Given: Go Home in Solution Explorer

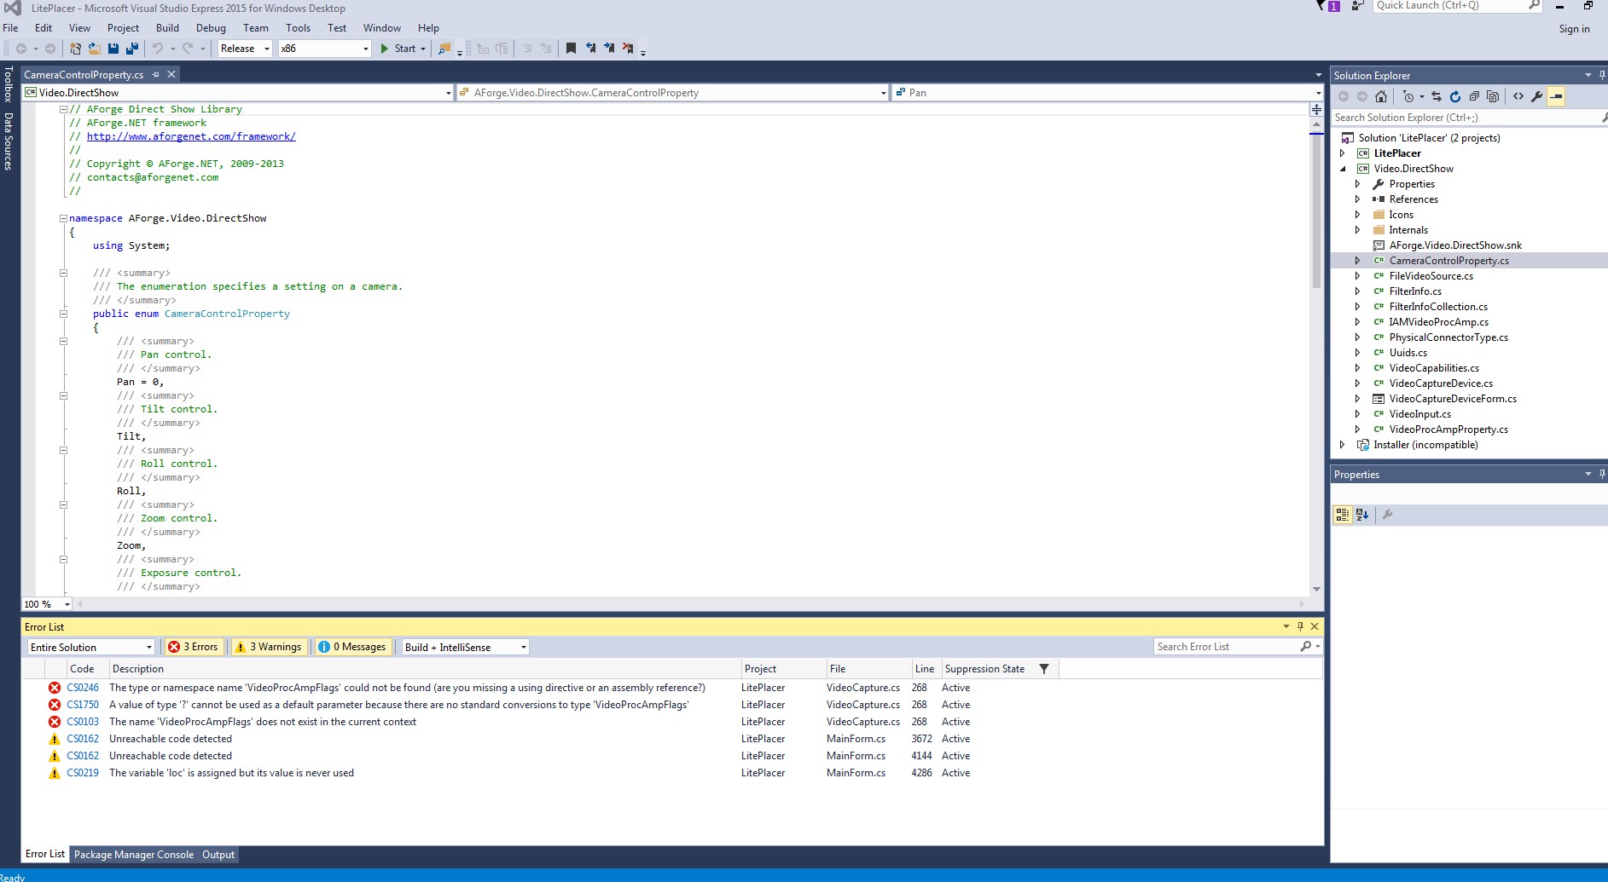Looking at the screenshot, I should click(x=1381, y=96).
